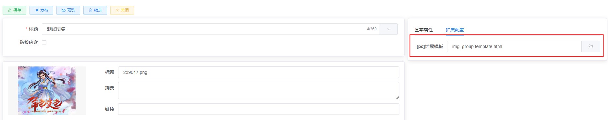Image resolution: width=608 pixels, height=120 pixels.
Task: Click the 发布 publish button
Action: coord(41,10)
